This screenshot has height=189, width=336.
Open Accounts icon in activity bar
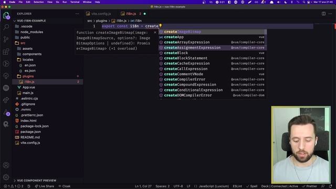[x=6, y=165]
